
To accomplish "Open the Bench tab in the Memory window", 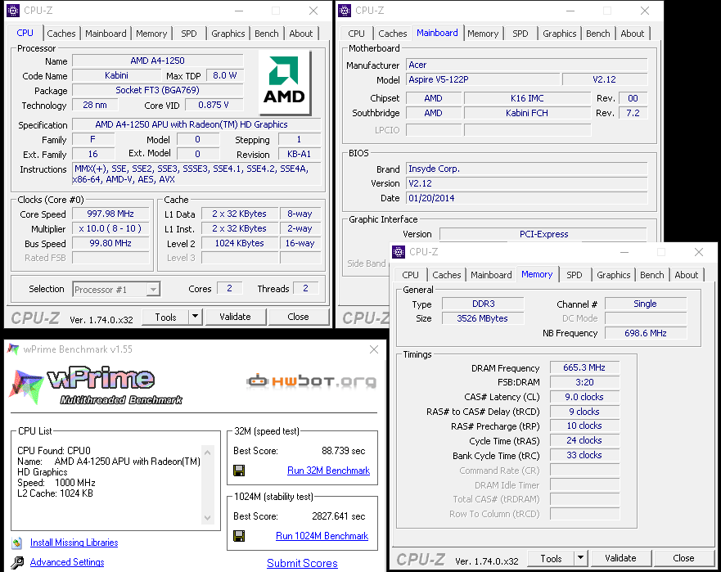I will pos(652,275).
